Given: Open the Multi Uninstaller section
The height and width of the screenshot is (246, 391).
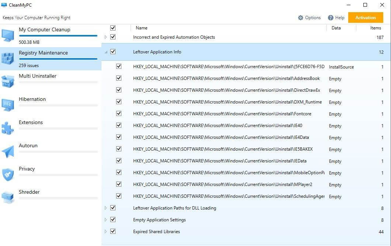Looking at the screenshot, I should pyautogui.click(x=51, y=82).
